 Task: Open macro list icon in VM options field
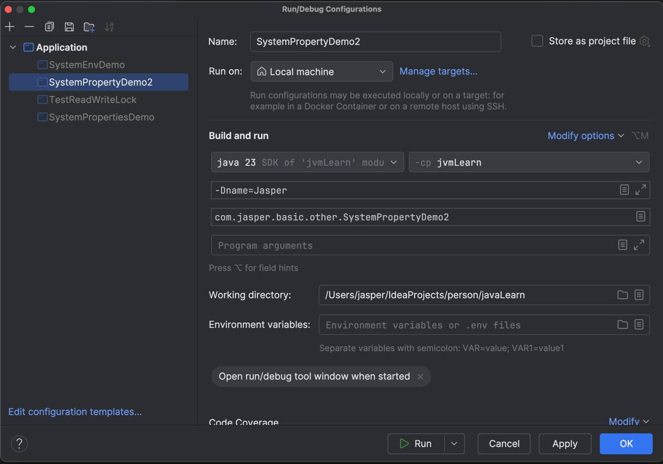point(625,190)
